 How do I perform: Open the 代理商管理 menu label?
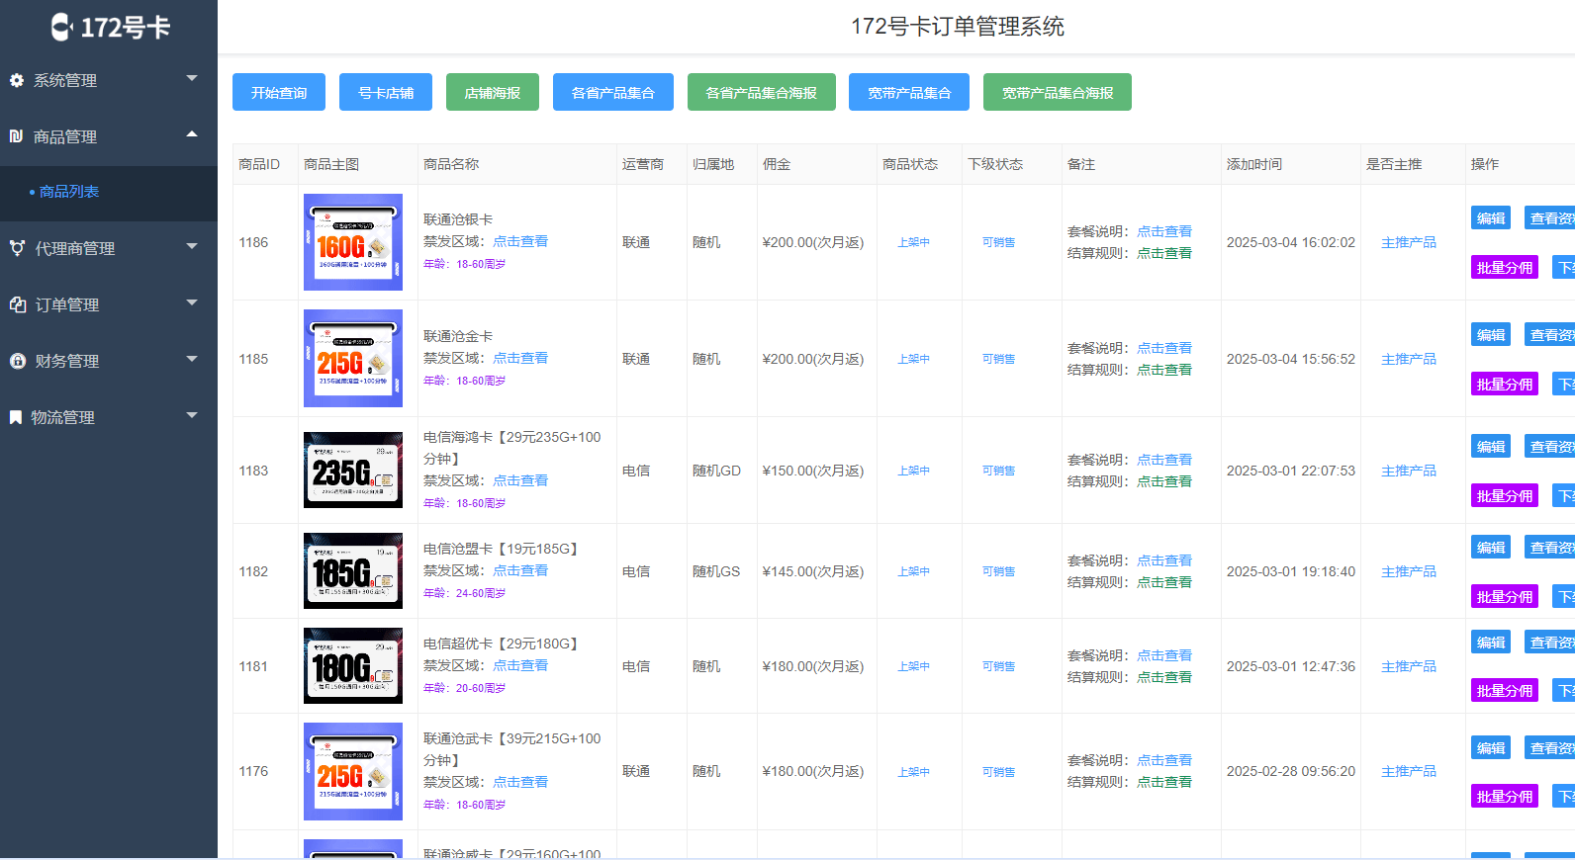click(x=75, y=248)
